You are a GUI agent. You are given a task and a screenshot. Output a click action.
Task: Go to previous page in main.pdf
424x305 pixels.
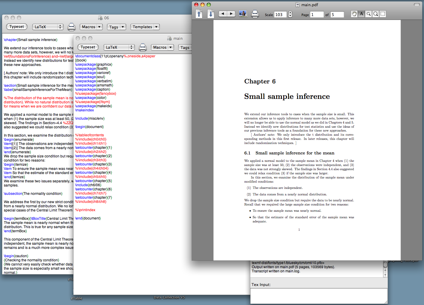pos(199,14)
